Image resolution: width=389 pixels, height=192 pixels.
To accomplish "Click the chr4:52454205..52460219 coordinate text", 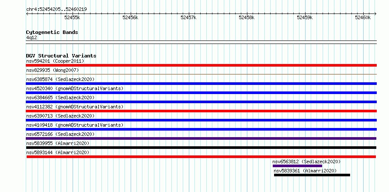I will click(56, 10).
